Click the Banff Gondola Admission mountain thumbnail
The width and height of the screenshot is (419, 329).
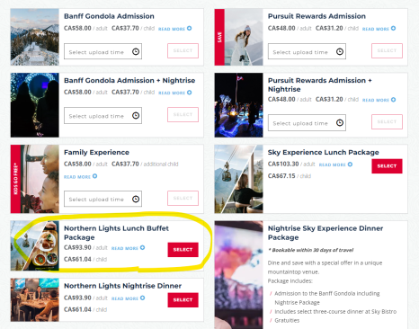pyautogui.click(x=35, y=37)
